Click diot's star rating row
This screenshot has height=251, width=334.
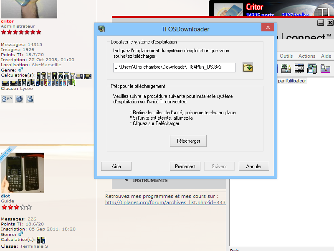[17, 207]
